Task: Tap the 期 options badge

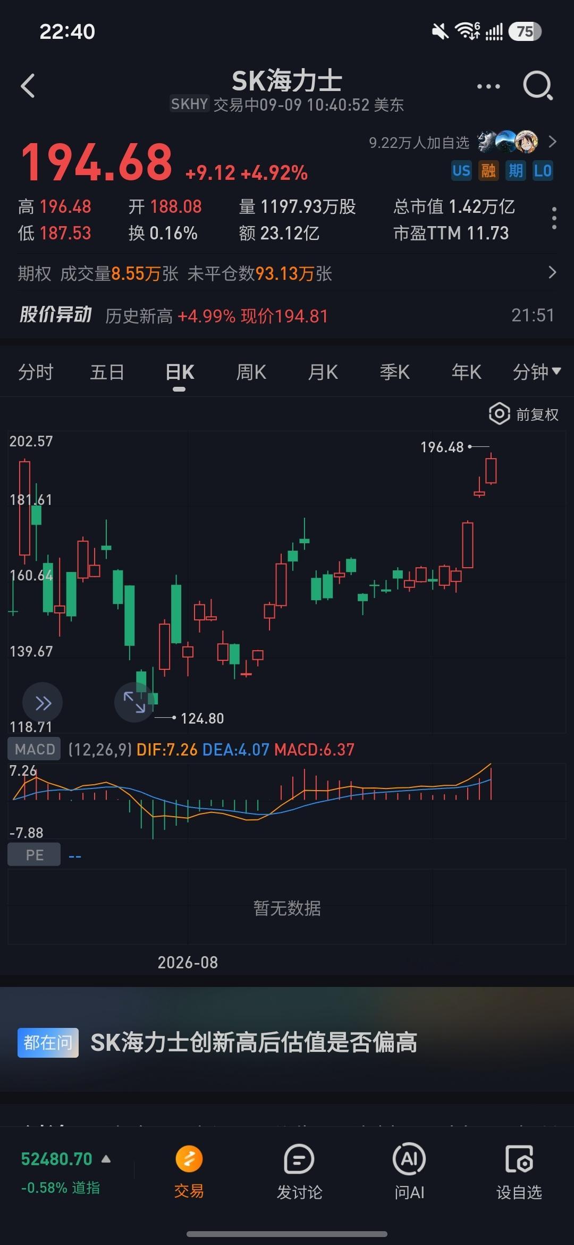Action: click(515, 171)
